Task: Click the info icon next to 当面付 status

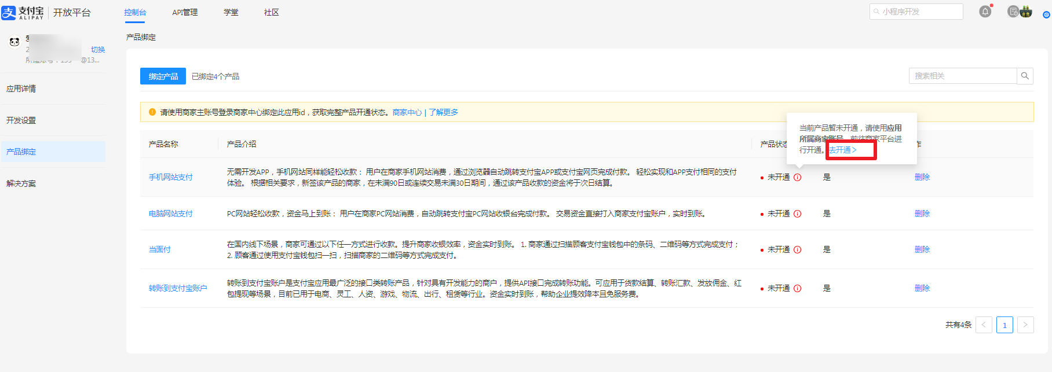Action: [x=798, y=249]
